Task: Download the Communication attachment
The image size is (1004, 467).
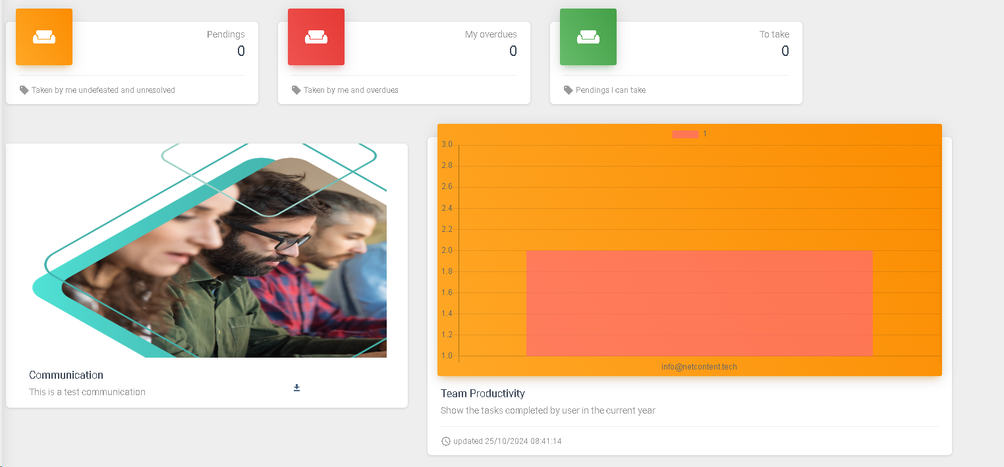Action: click(x=296, y=387)
